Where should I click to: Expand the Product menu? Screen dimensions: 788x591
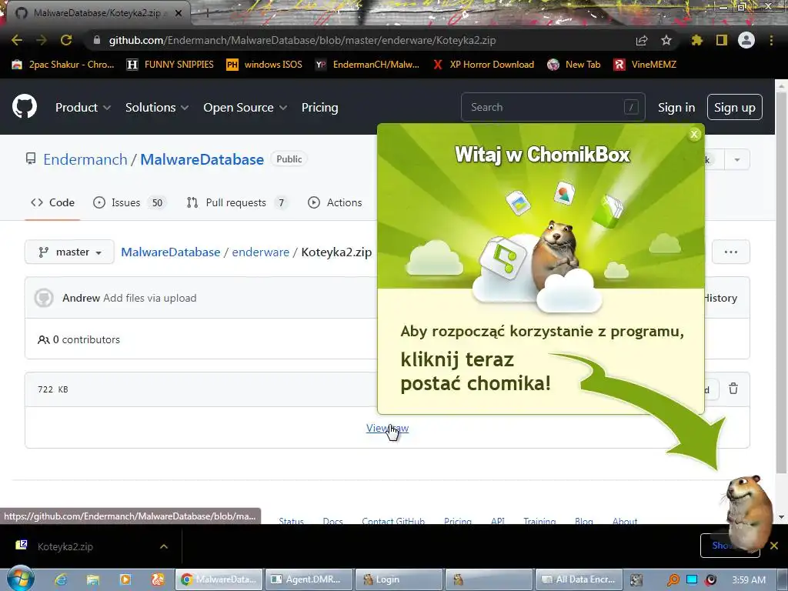click(x=83, y=108)
